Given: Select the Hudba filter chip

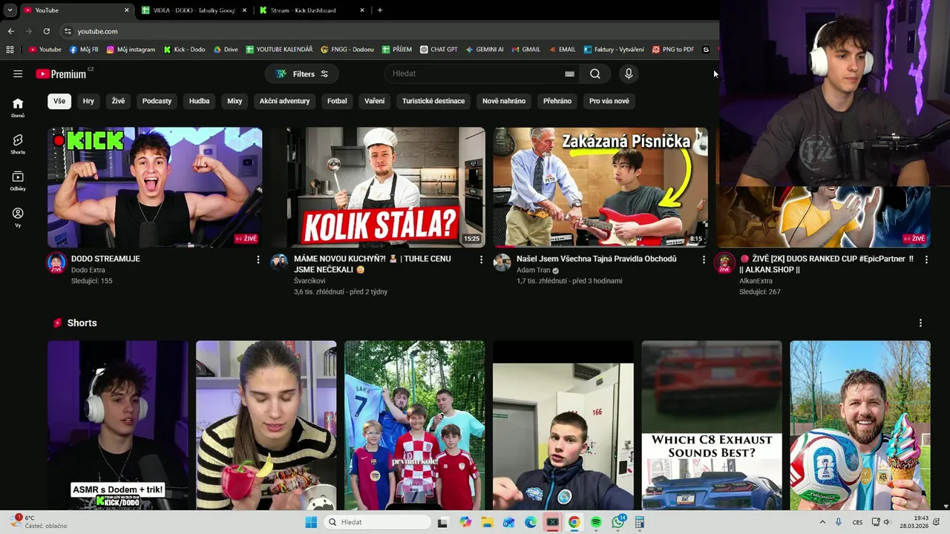Looking at the screenshot, I should pos(199,101).
